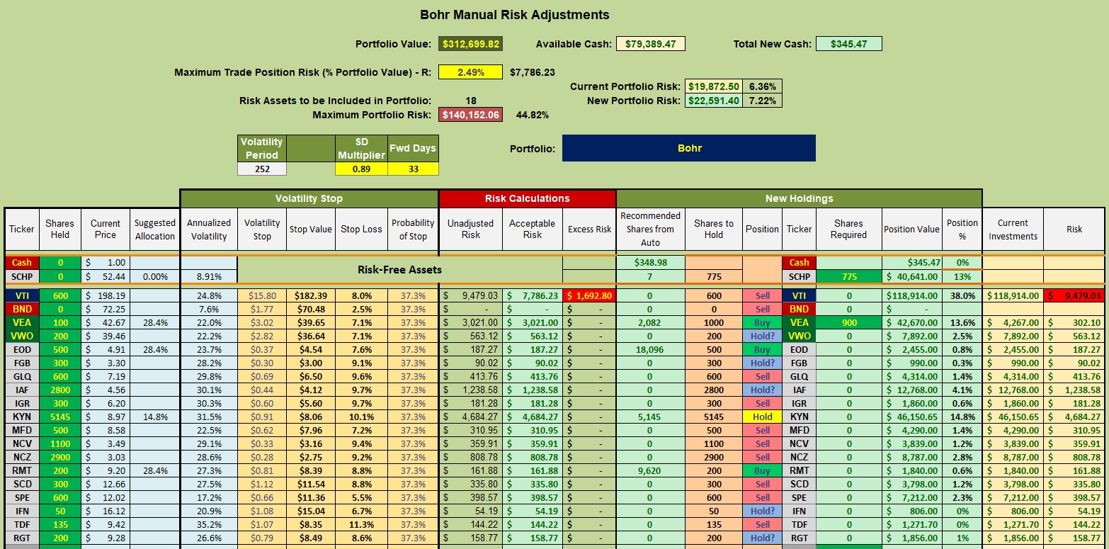Select the Bohr Manual Risk Adjustments title

pyautogui.click(x=515, y=15)
